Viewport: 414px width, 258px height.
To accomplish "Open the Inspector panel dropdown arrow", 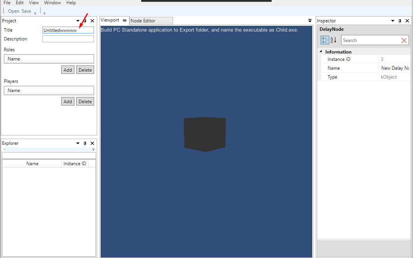I will tap(392, 21).
